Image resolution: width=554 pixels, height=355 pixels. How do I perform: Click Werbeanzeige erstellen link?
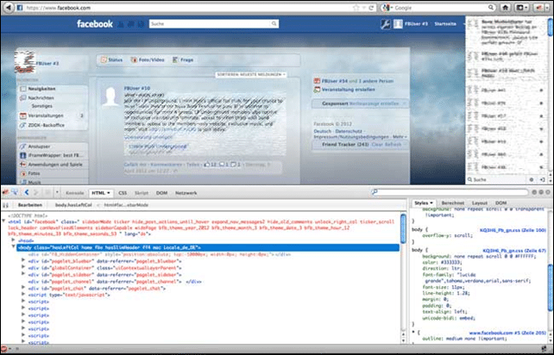(x=374, y=103)
